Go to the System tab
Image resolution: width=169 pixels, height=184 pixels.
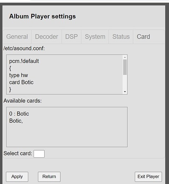(x=95, y=37)
